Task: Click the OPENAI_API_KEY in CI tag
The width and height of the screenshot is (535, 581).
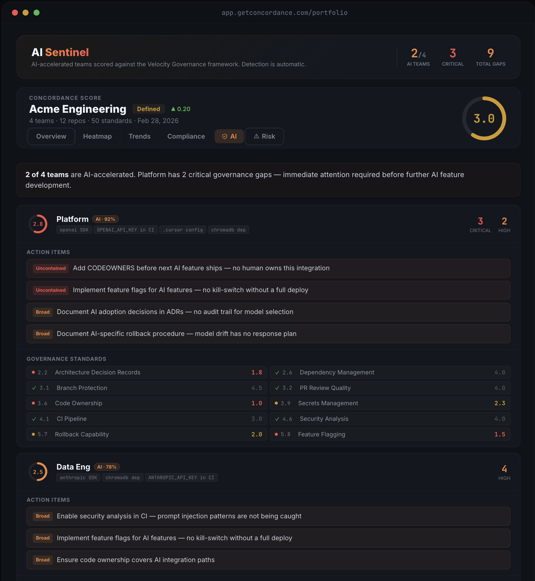Action: click(125, 230)
